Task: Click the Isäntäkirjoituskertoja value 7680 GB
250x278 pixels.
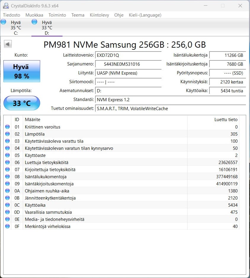Action: pos(228,64)
